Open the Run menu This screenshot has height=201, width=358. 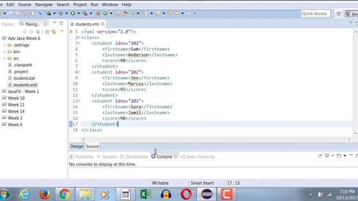click(x=95, y=4)
